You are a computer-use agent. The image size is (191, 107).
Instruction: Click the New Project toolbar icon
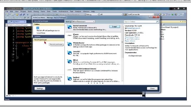pyautogui.click(x=8, y=15)
